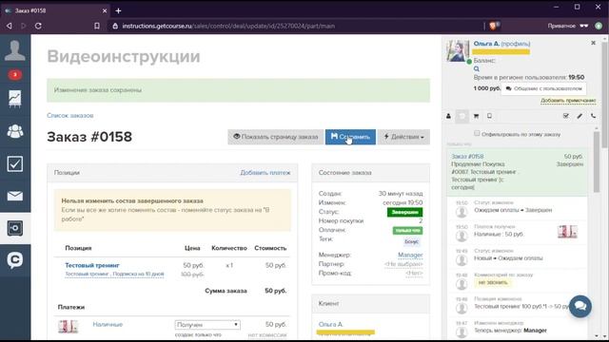
Task: Click cash payment thumbnail in history feed
Action: coord(567,232)
